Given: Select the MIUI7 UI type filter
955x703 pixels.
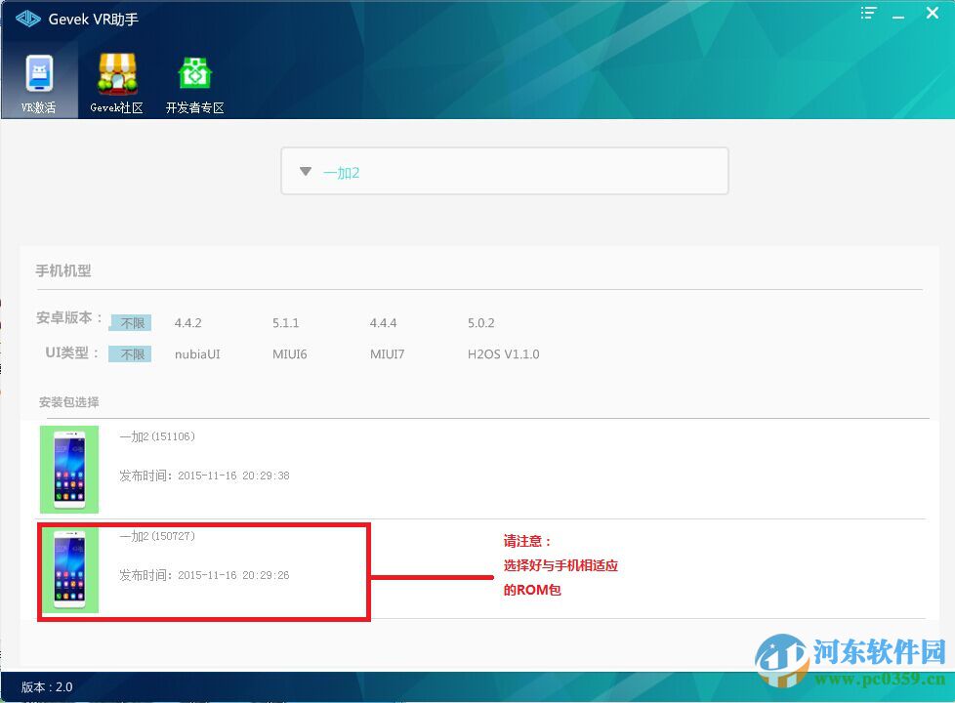Looking at the screenshot, I should [388, 353].
